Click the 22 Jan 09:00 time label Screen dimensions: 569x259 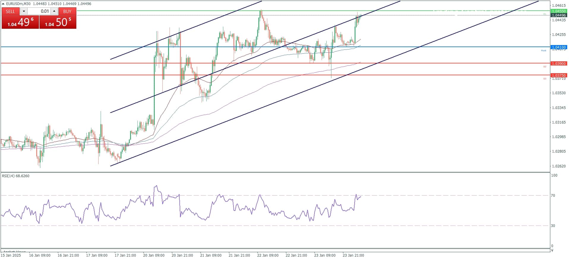point(268,255)
